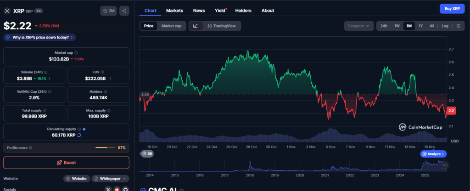Toggle the Log scale option
470x191 pixels.
(445, 26)
